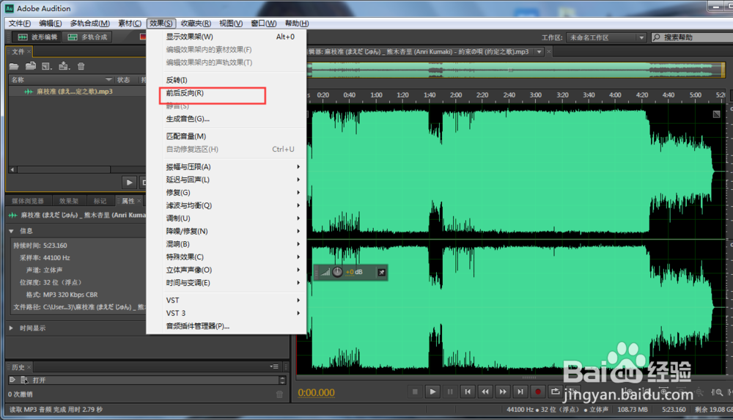733x420 pixels.
Task: Switch to Multitrack (多轨合成) view
Action: tap(87, 37)
